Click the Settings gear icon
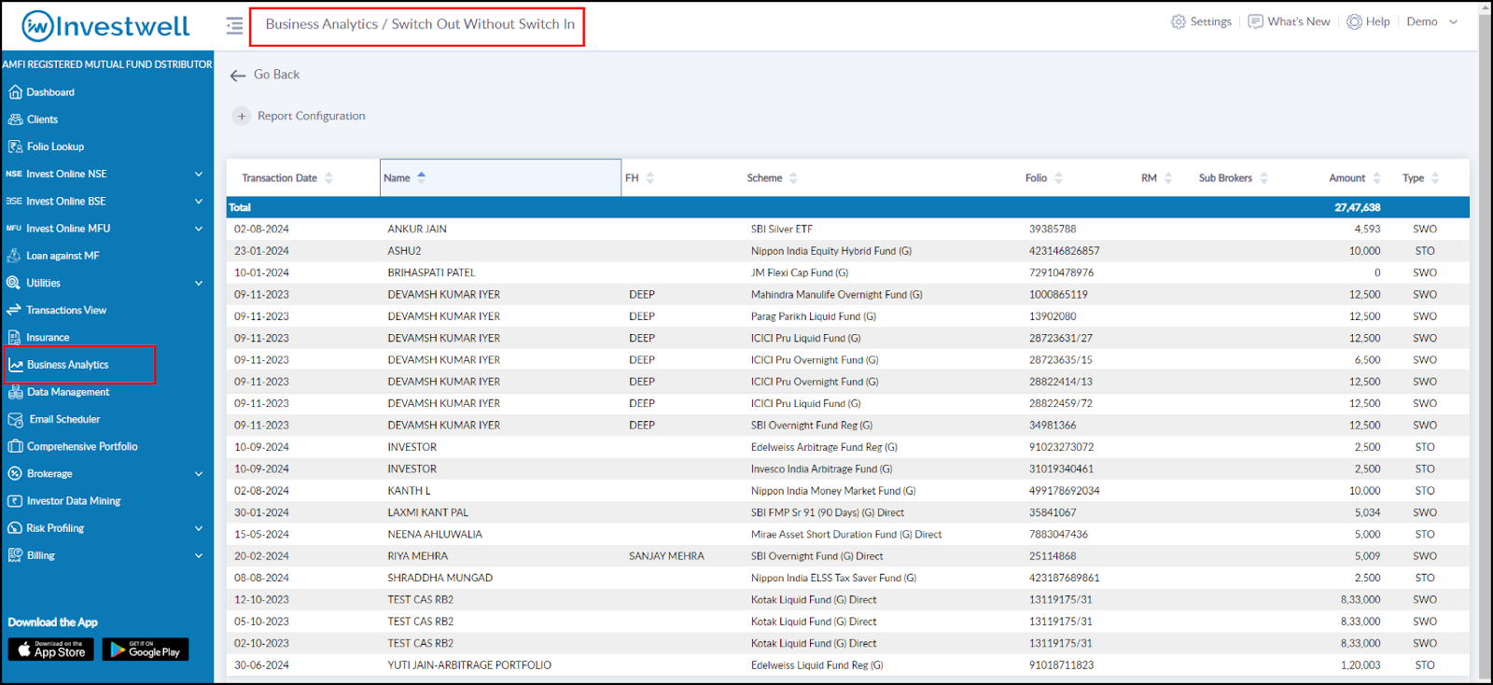1493x685 pixels. [1179, 21]
